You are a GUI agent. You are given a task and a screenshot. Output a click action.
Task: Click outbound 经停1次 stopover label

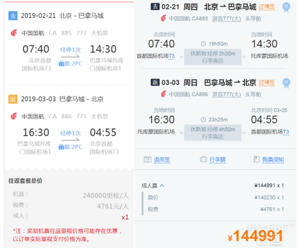tap(71, 50)
